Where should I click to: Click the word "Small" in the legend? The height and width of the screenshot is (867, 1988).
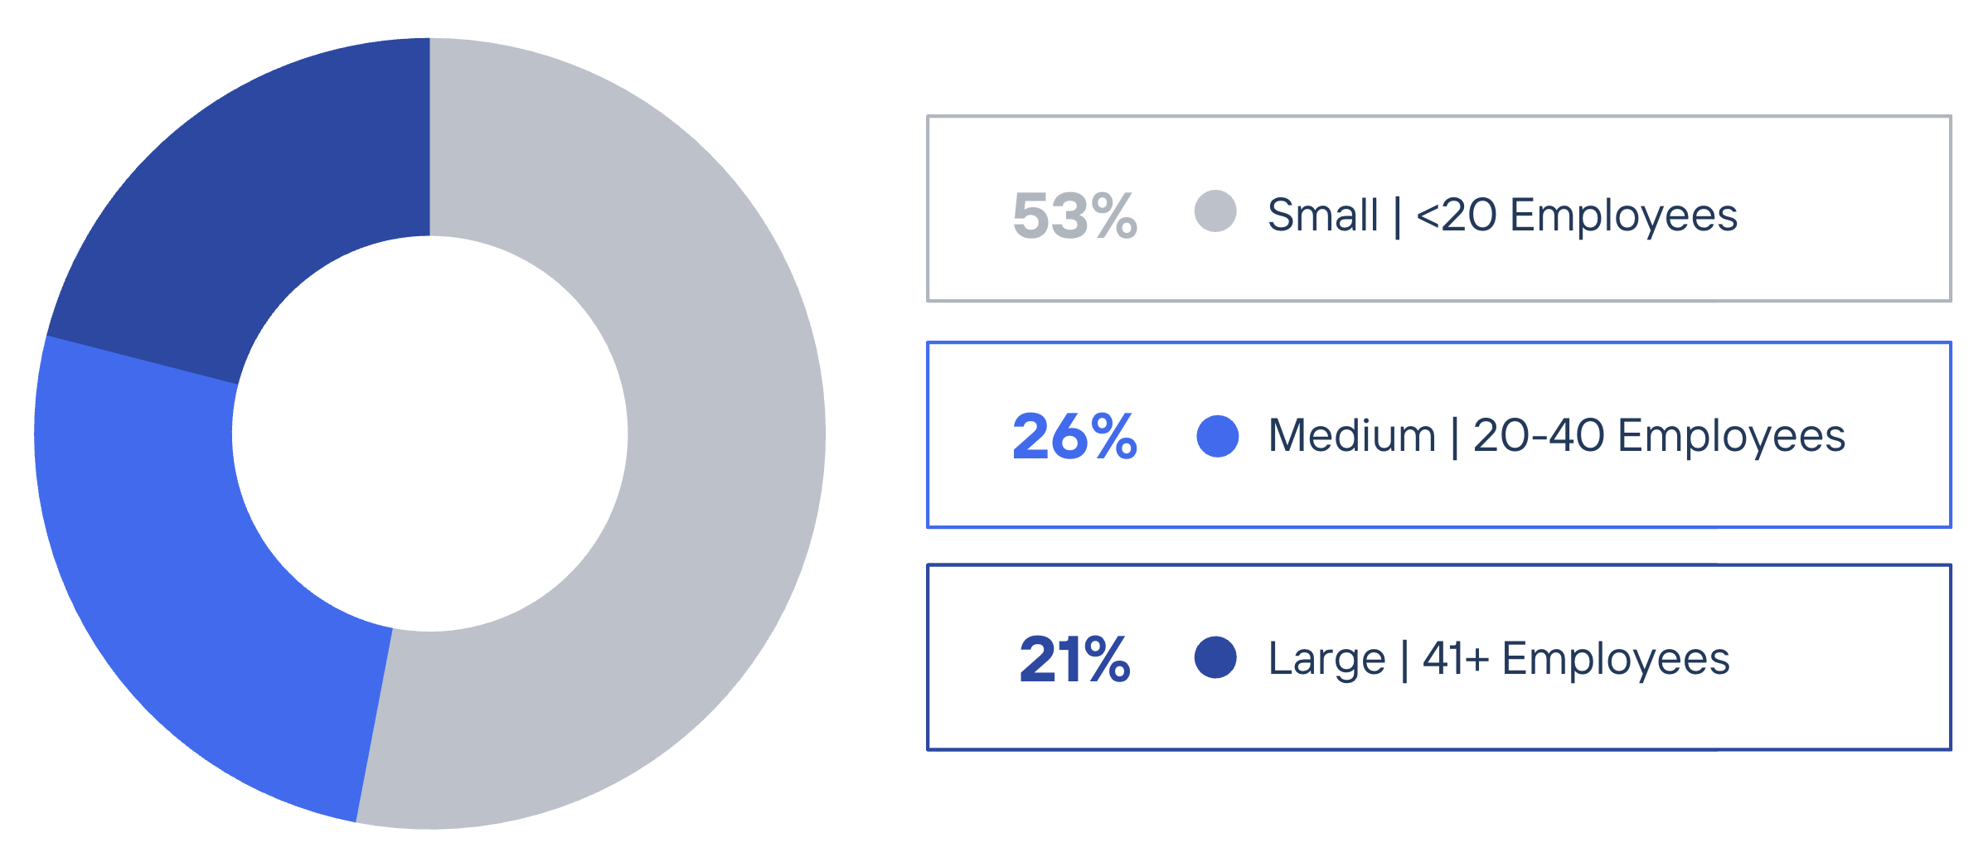(1323, 216)
